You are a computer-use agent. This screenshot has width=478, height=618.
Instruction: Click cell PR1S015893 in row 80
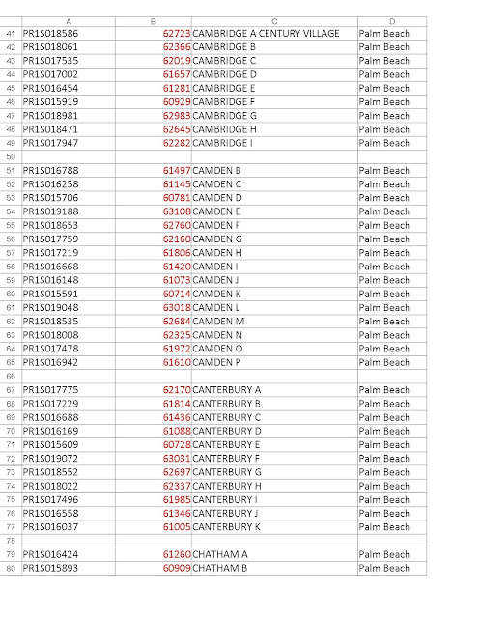(x=69, y=568)
